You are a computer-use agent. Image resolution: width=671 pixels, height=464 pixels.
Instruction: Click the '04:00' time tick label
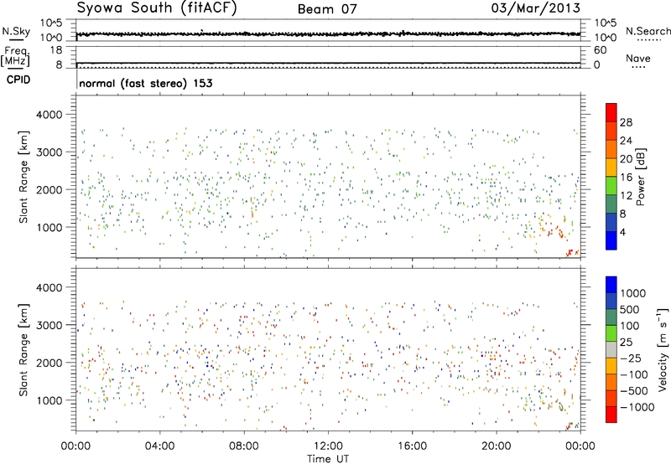(x=159, y=446)
